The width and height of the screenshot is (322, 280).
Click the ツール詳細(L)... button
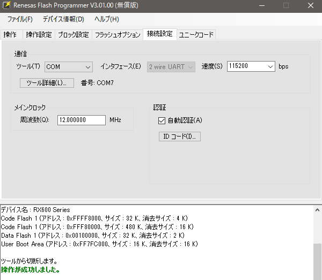pyautogui.click(x=47, y=83)
